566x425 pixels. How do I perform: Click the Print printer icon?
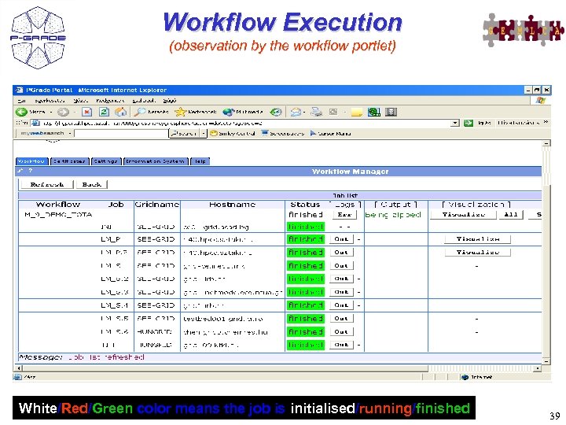point(317,112)
